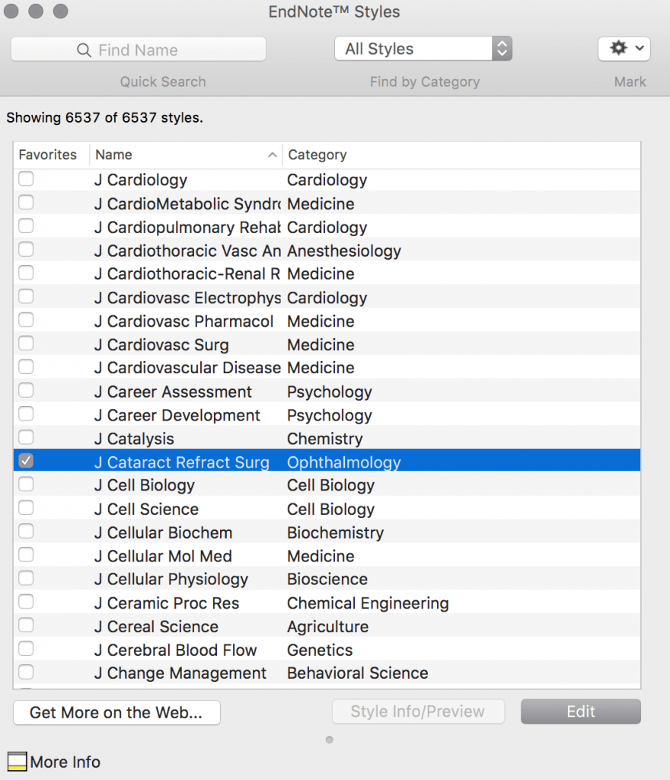Open the All Styles category dropdown
Screen dimensions: 670x780
(423, 49)
